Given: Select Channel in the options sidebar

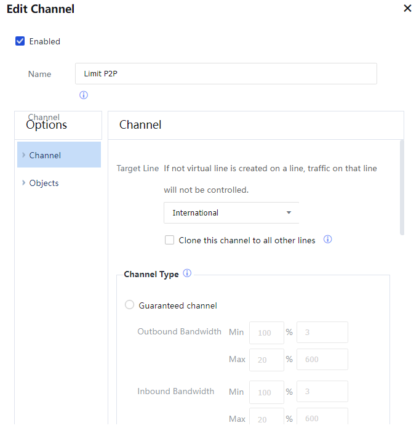Looking at the screenshot, I should (x=46, y=155).
